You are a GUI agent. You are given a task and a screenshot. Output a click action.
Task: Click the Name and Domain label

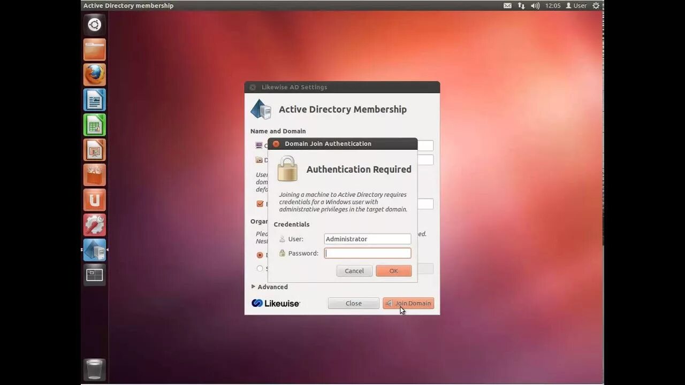[x=278, y=131]
